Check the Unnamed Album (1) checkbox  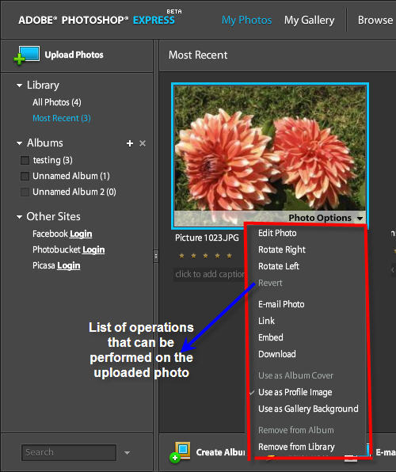(25, 176)
